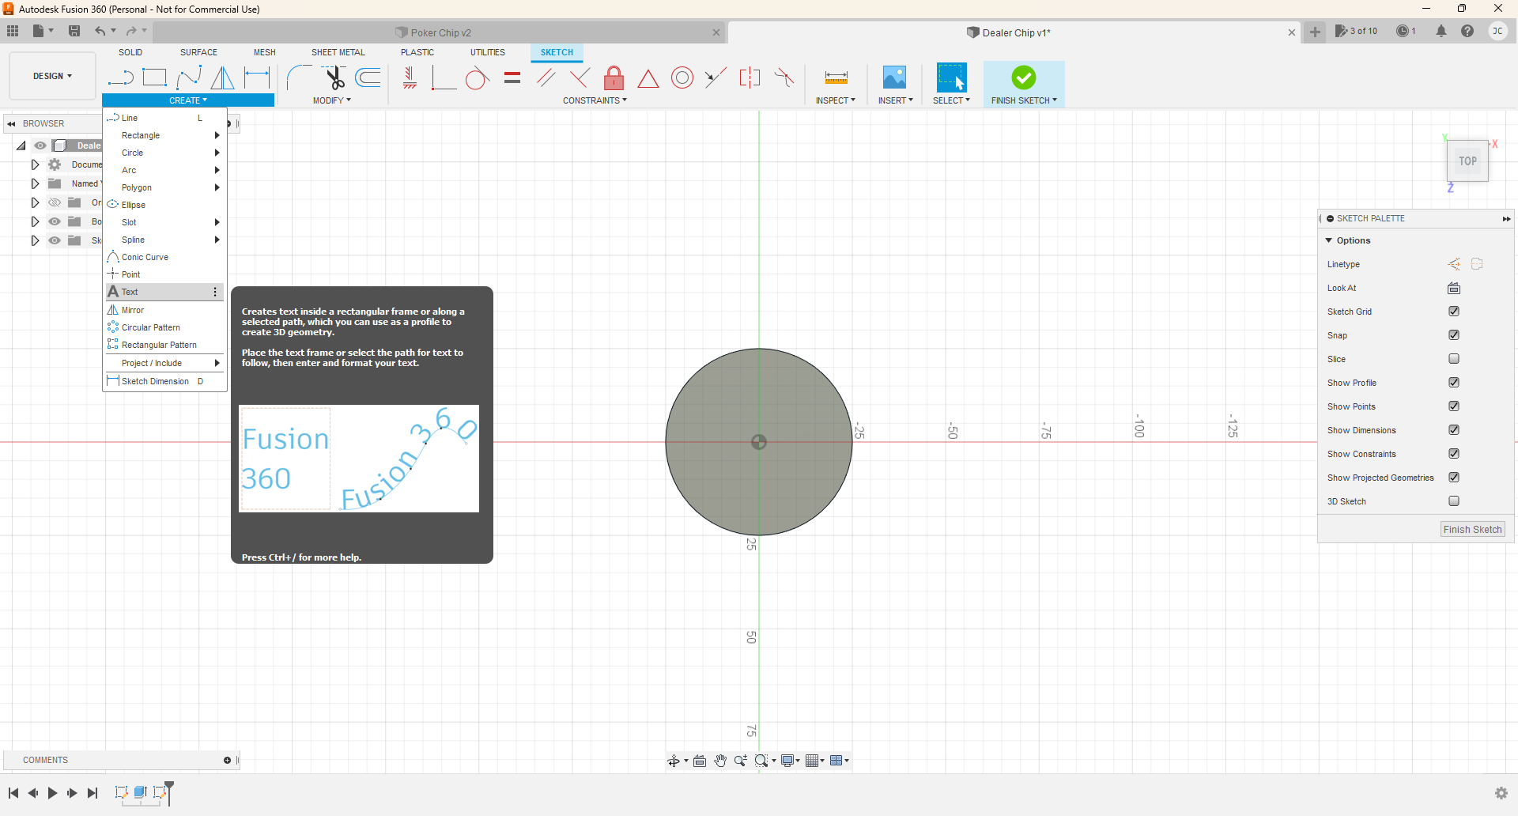Open the Measure inspect tool
Viewport: 1518px width, 816px height.
click(836, 77)
